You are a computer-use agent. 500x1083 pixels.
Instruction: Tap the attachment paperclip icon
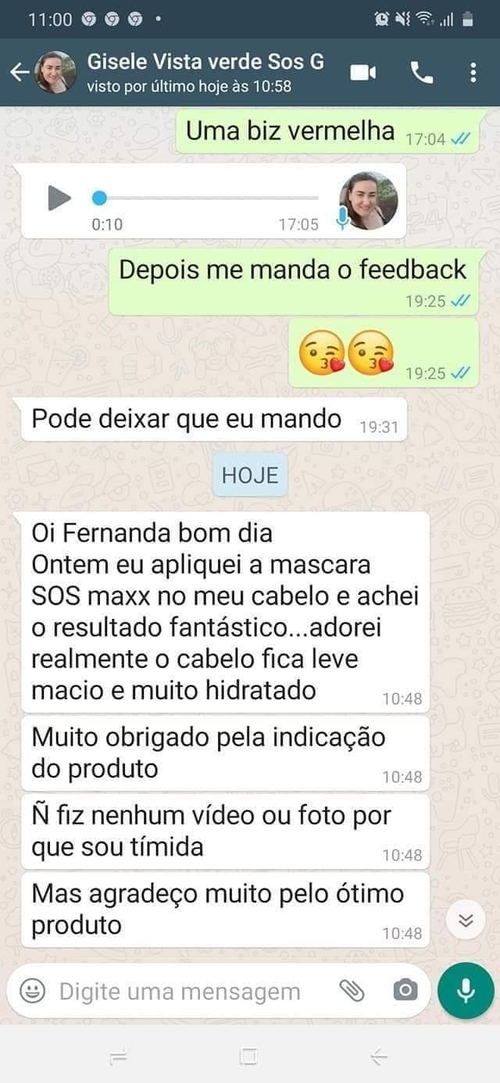click(352, 992)
